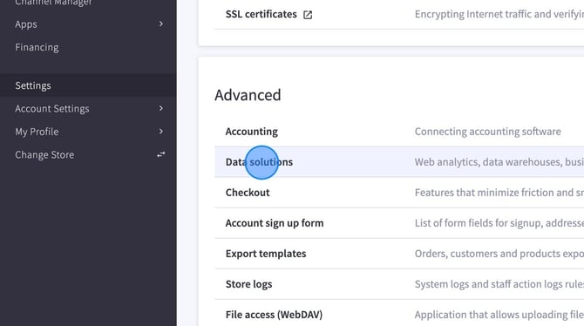This screenshot has width=584, height=326.
Task: Go to Financing in the sidebar
Action: click(x=37, y=48)
